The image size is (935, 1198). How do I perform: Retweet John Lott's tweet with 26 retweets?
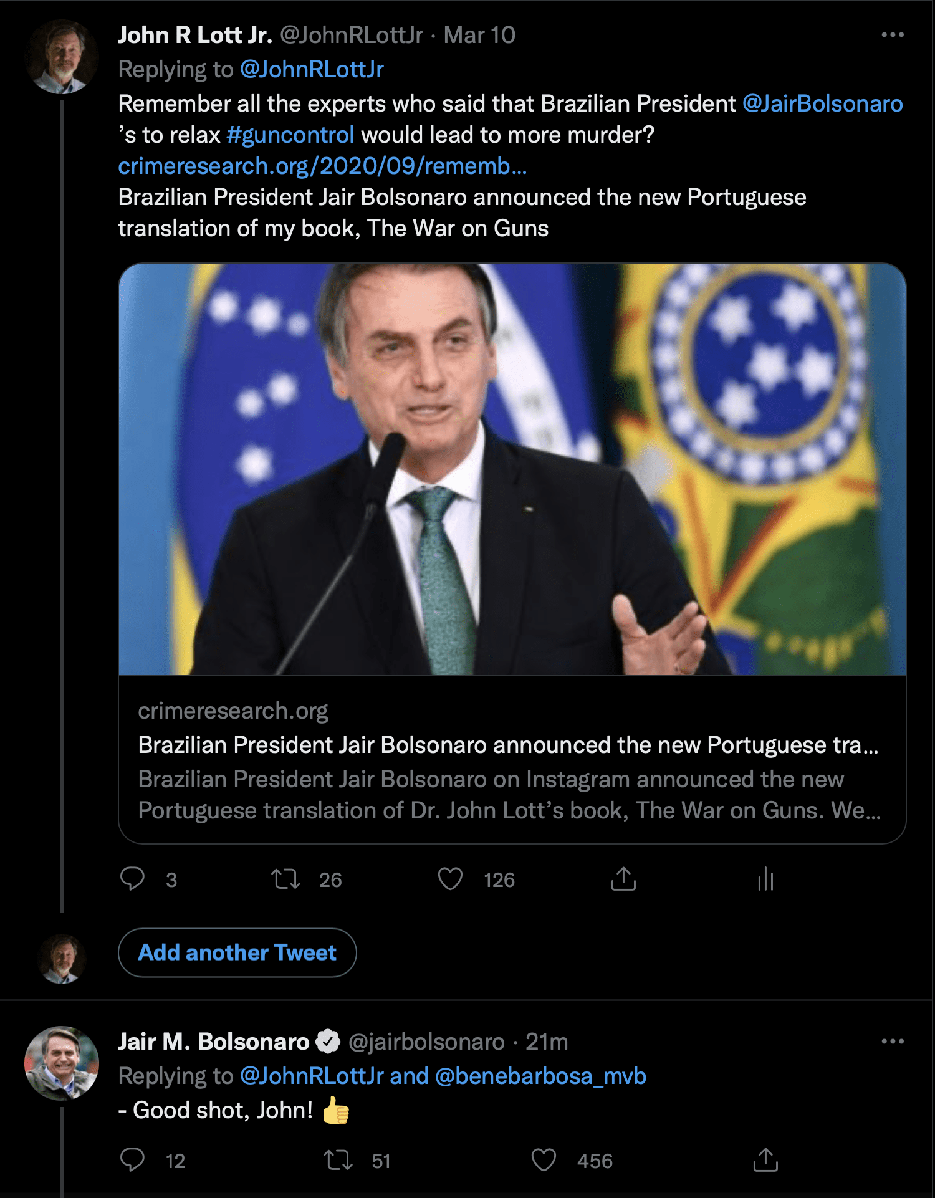pos(286,879)
